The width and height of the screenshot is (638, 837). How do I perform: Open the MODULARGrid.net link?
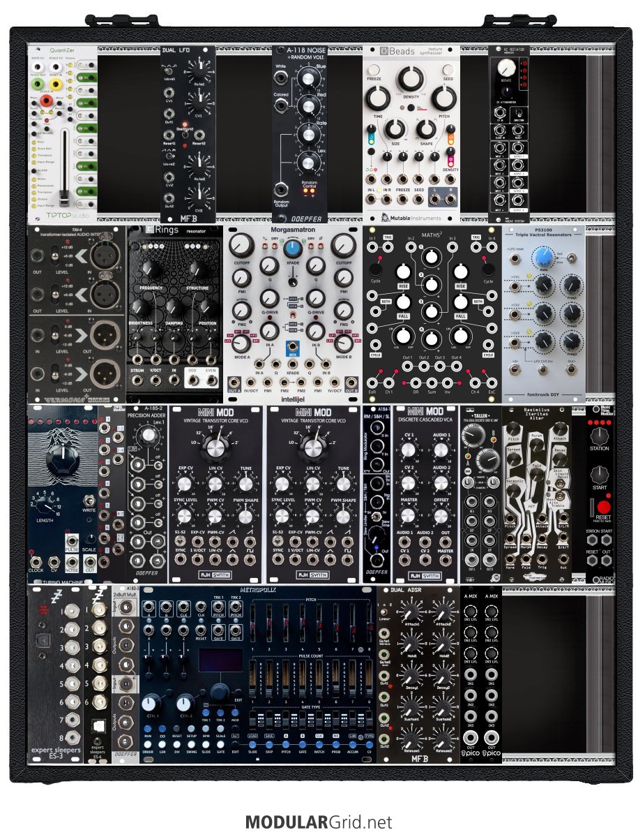click(x=318, y=822)
